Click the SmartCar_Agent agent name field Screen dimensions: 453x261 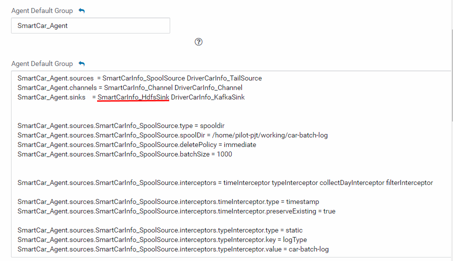coord(91,25)
